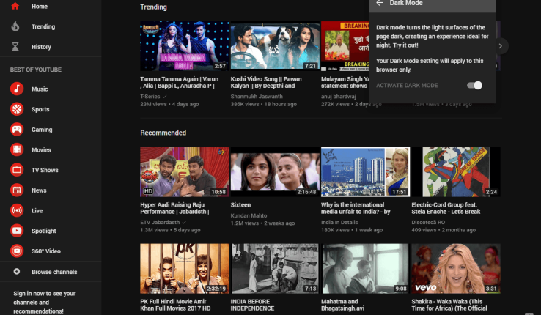This screenshot has height=315, width=541.
Task: Open the Music channel icon
Action: click(17, 89)
